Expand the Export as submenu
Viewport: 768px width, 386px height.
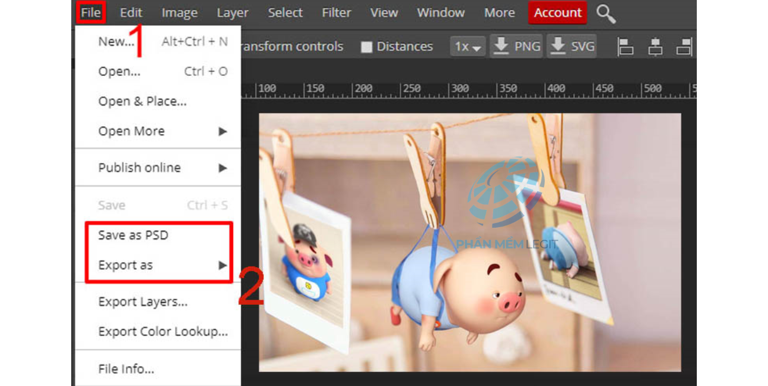tap(158, 265)
